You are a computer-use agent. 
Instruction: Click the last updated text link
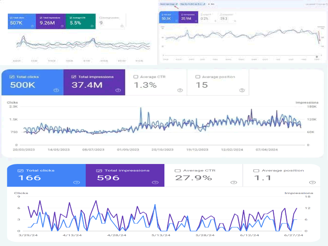pyautogui.click(x=315, y=4)
